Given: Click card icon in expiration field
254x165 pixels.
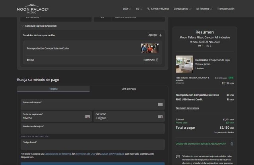Looking at the screenshot, I should [x=87, y=116].
